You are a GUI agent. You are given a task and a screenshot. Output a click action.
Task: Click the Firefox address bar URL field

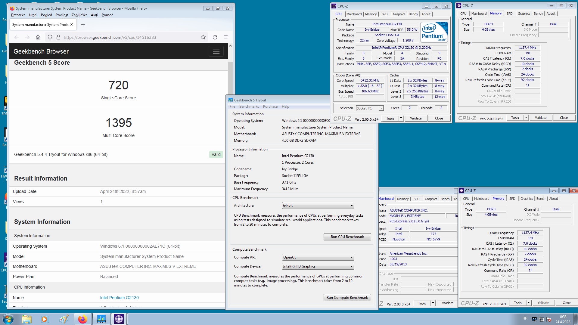point(129,37)
